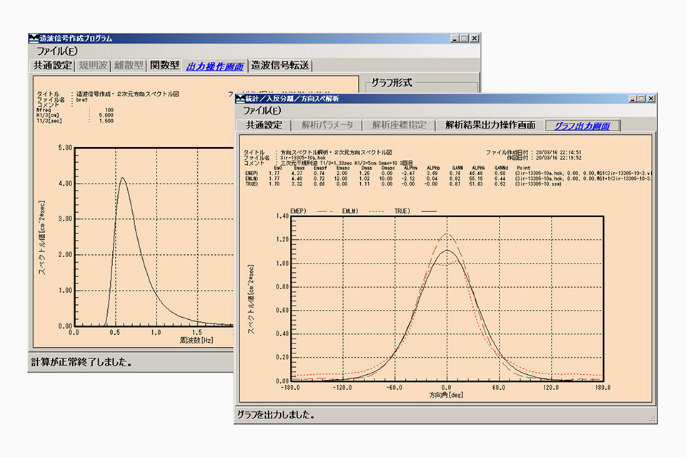Image resolution: width=686 pixels, height=457 pixels.
Task: Minimize the 造波信号作成プログラム window
Action: click(455, 39)
